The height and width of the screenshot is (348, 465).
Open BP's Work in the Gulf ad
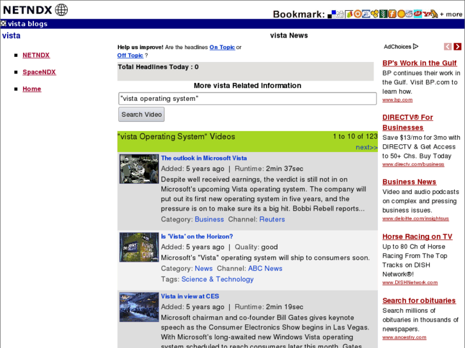pos(420,63)
